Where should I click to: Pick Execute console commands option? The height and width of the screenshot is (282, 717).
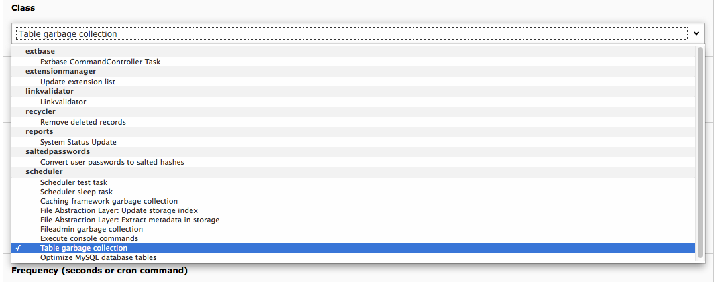pos(89,238)
